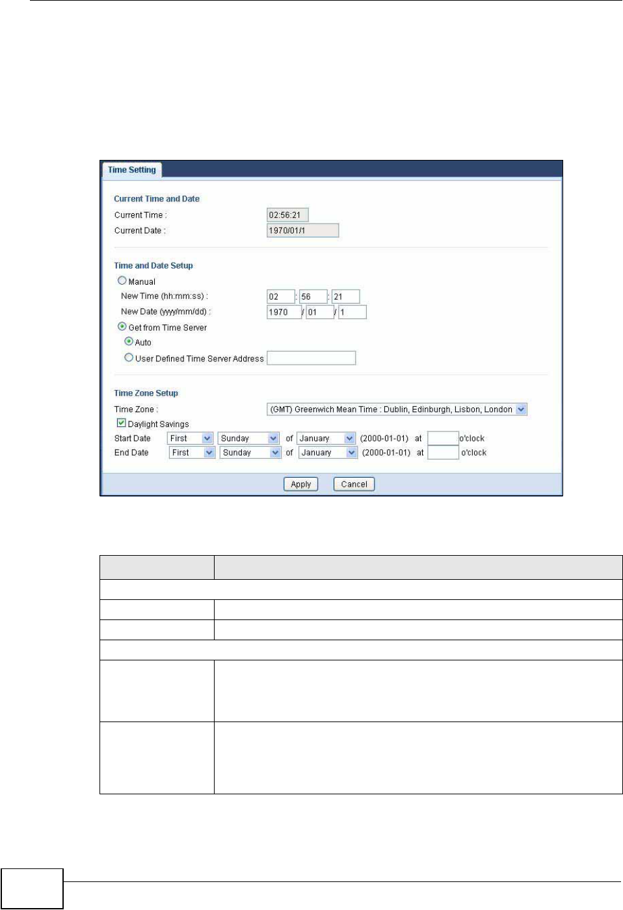Click the Current Date value field
Screen dimensions: 623x910
(x=303, y=231)
